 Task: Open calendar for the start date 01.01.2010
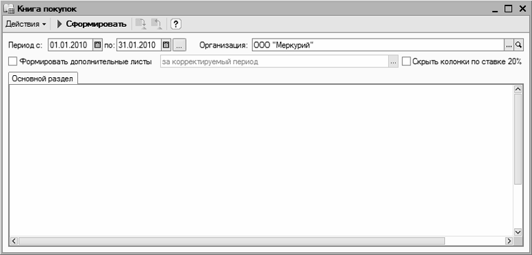97,45
